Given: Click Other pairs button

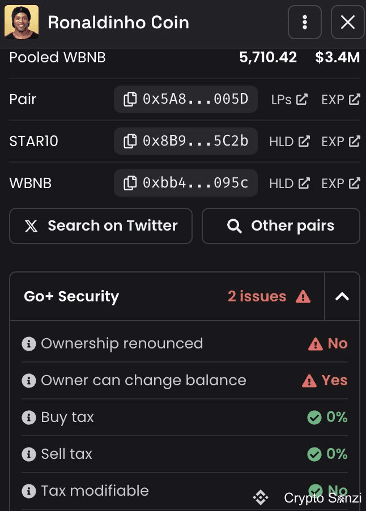Looking at the screenshot, I should click(x=280, y=226).
